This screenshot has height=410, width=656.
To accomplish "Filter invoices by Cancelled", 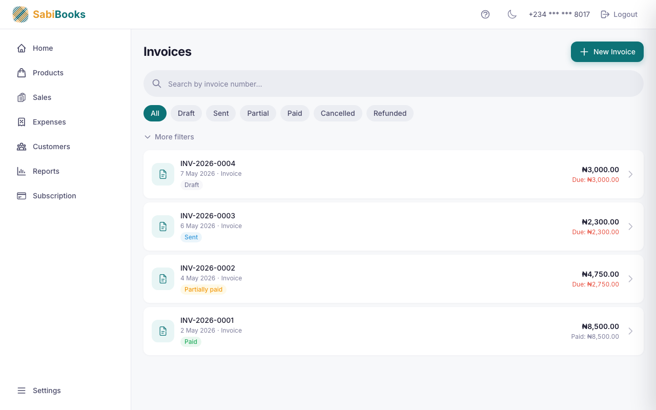I will click(338, 113).
